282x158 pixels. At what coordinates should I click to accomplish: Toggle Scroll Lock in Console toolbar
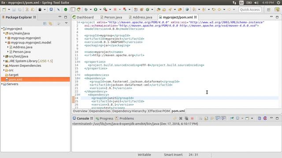(206, 118)
